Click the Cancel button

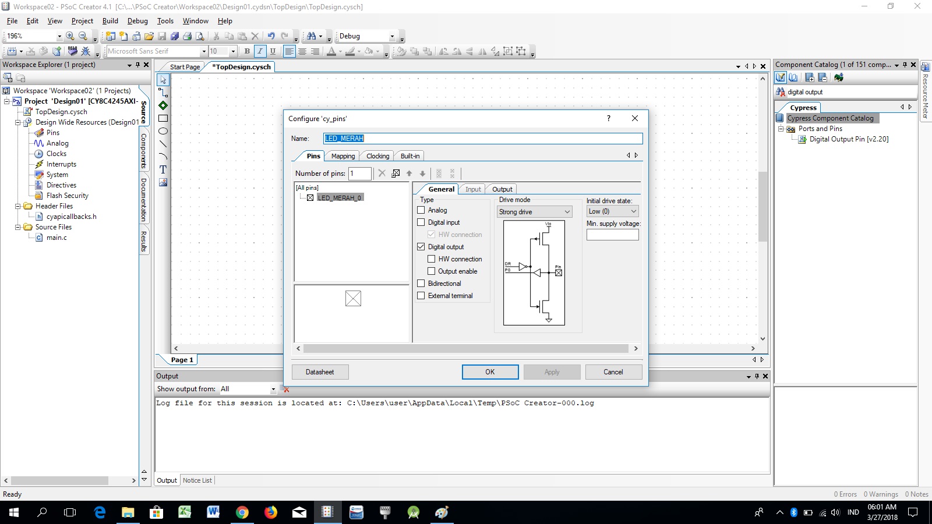pos(613,372)
